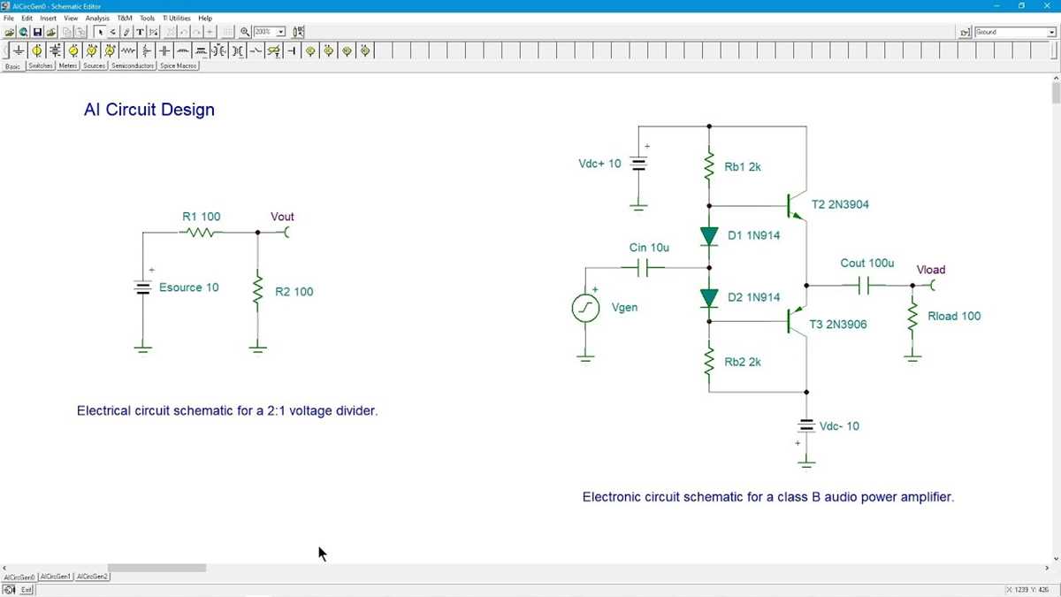The height and width of the screenshot is (597, 1061).
Task: Select the 'AI Circuit Design' title text
Action: (149, 111)
